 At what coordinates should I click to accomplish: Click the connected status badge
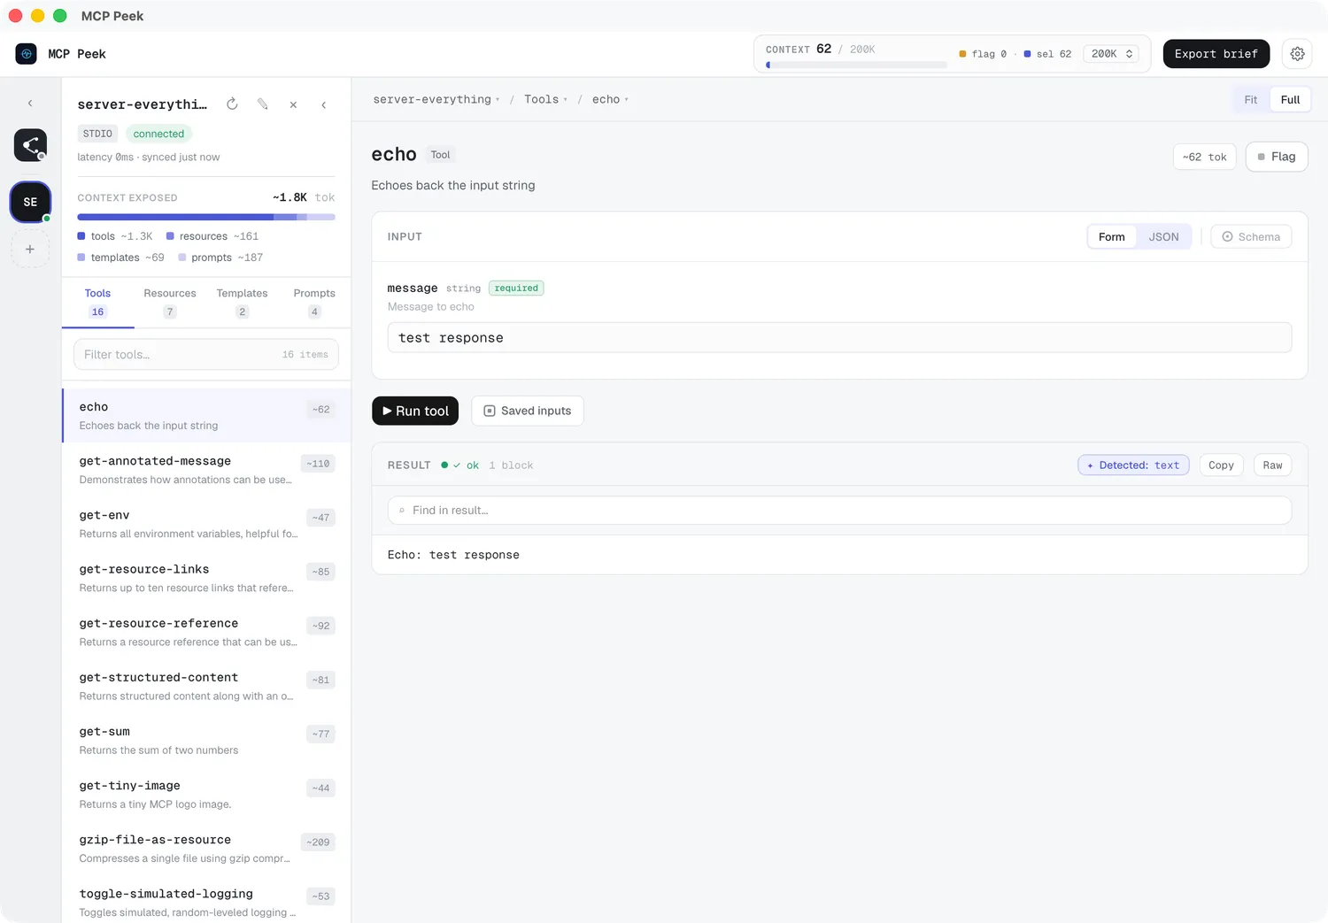point(158,134)
